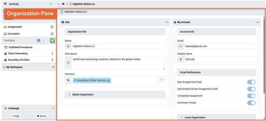266x121 pixels.
Task: Remove the IT Consulting sector tag
Action: pyautogui.click(x=109, y=81)
